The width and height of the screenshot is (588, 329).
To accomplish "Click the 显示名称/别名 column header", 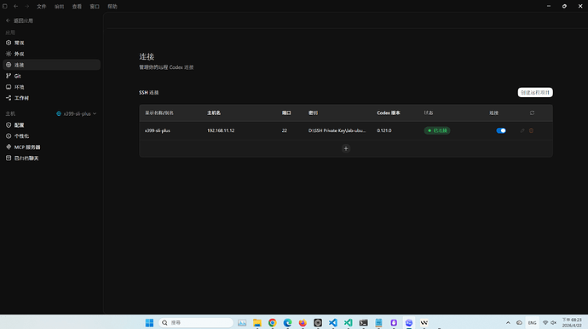I will [159, 113].
